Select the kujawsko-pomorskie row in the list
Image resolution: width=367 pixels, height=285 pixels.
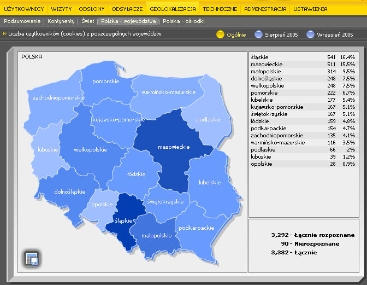point(304,107)
